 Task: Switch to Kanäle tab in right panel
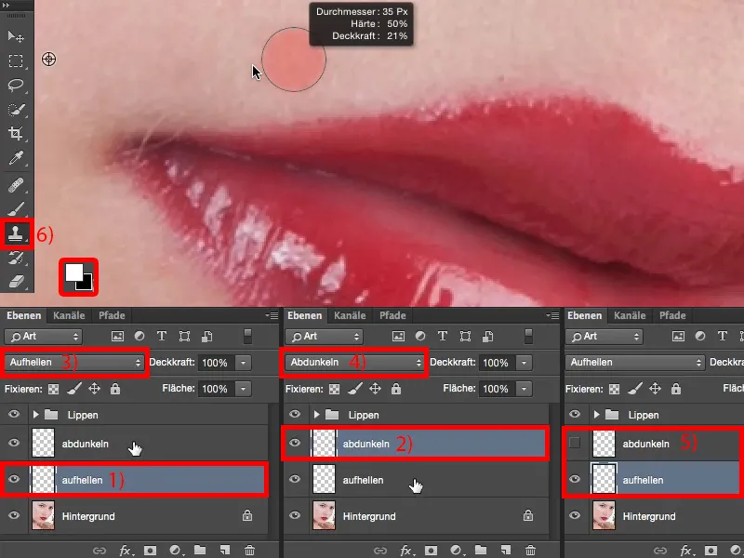pyautogui.click(x=631, y=315)
